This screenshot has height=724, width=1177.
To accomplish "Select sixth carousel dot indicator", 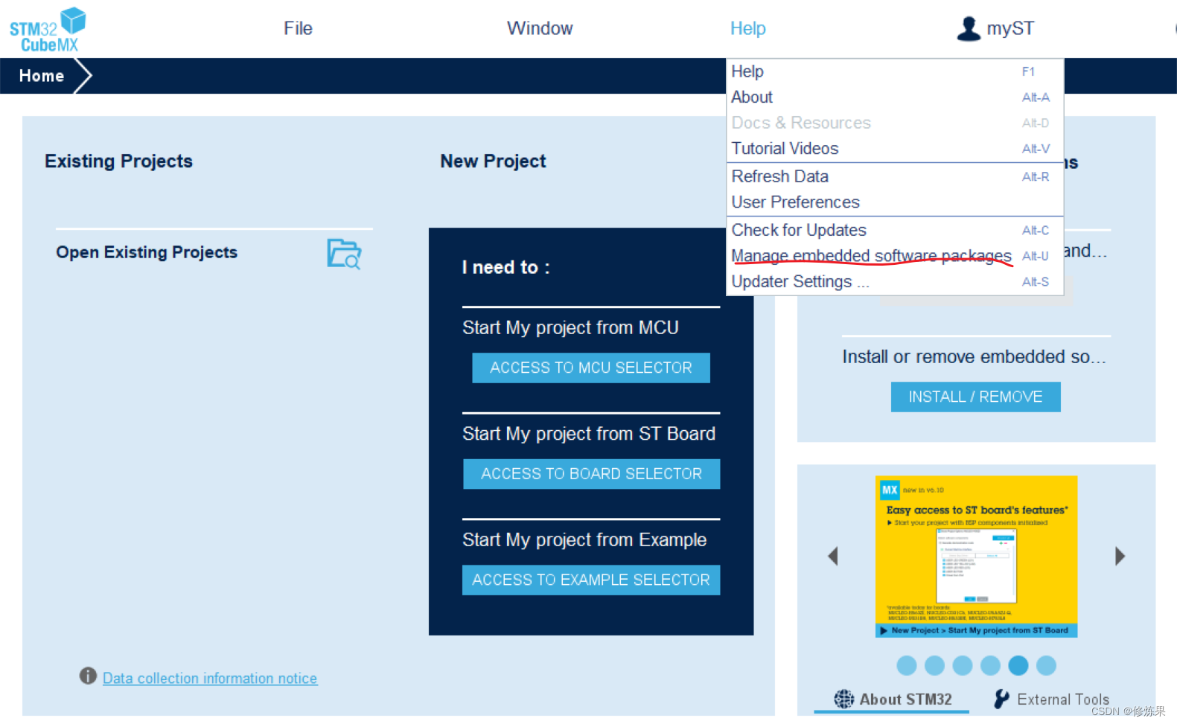I will pyautogui.click(x=1046, y=665).
